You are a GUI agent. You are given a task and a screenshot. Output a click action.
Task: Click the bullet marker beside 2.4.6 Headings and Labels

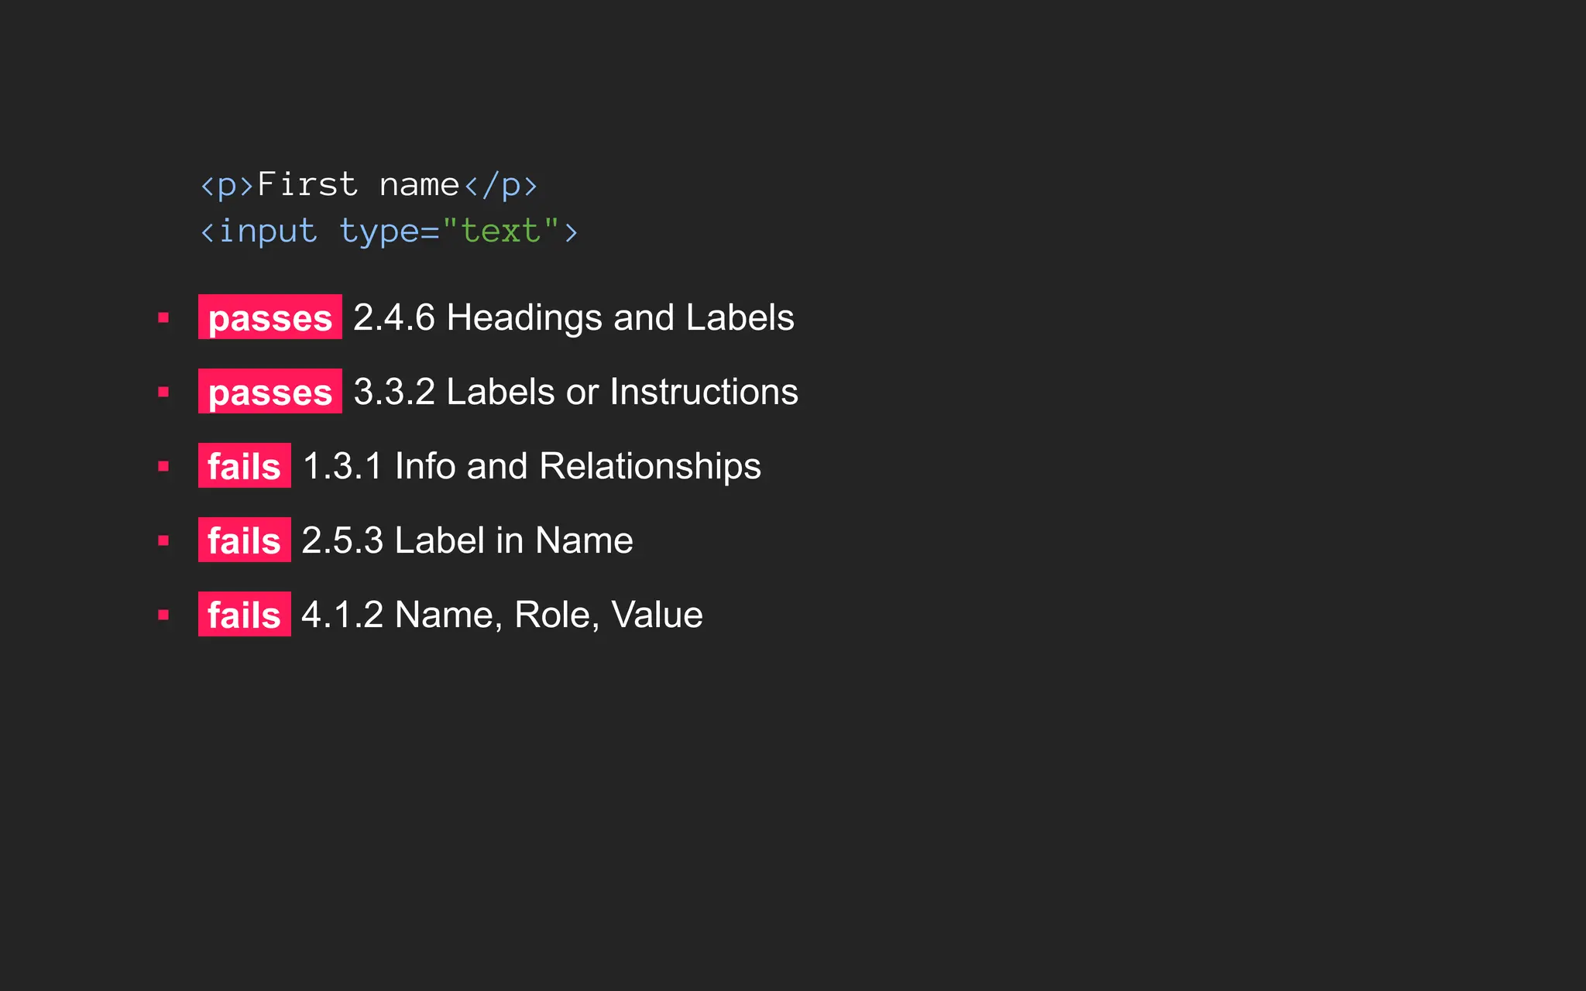pyautogui.click(x=163, y=317)
